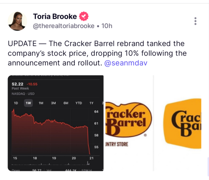Select the 1D chart range tab
209x180 pixels.
click(x=16, y=103)
